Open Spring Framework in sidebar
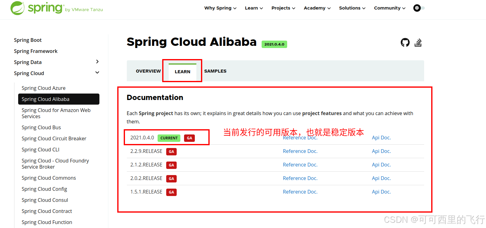 pyautogui.click(x=36, y=51)
